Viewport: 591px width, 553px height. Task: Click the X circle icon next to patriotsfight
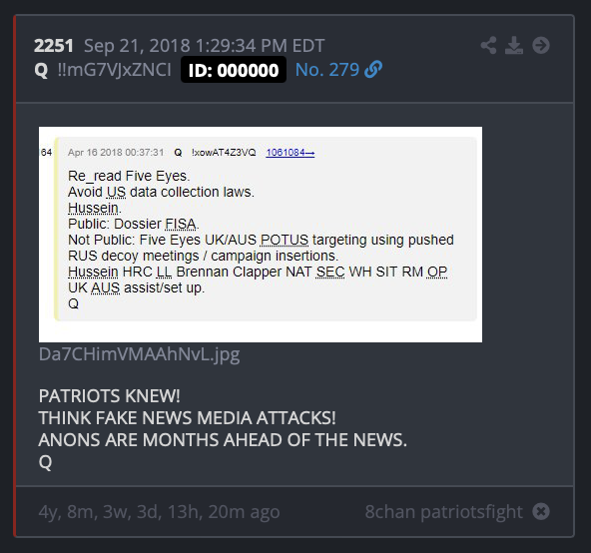[x=541, y=511]
